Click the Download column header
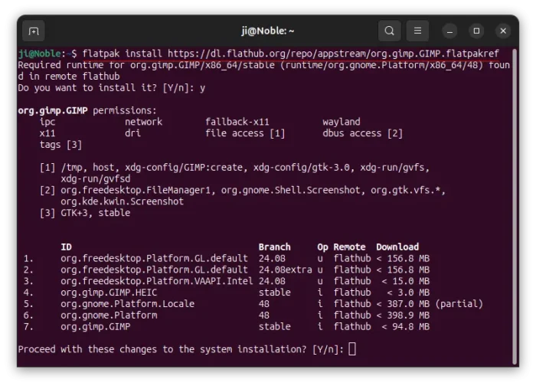Screen dimensions: 536x386 pos(397,247)
